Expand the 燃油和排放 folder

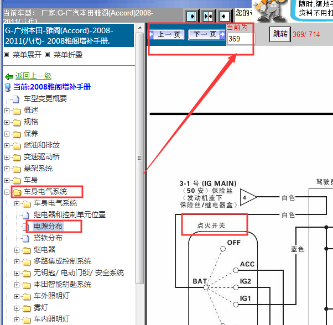(7, 145)
